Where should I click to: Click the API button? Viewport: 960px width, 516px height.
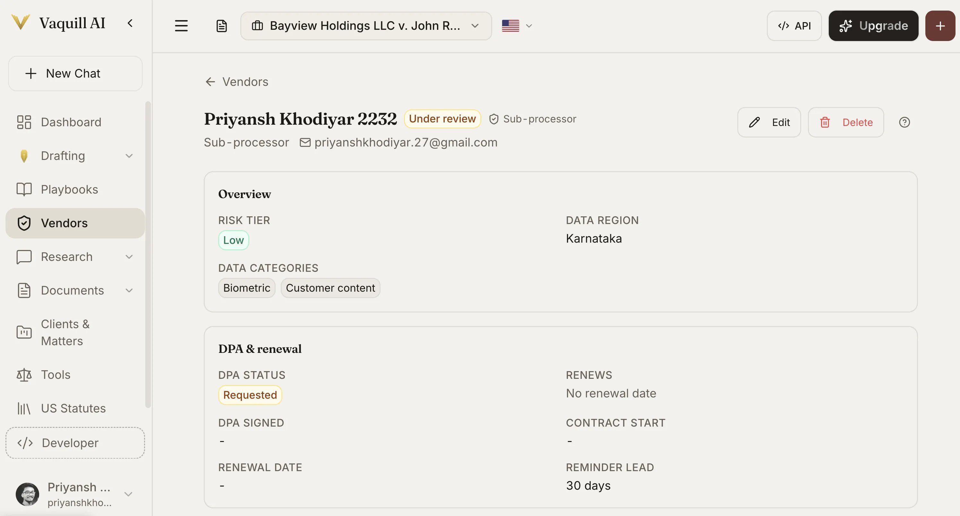click(794, 26)
